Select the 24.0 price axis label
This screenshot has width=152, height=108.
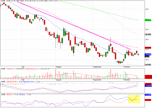[147, 49]
